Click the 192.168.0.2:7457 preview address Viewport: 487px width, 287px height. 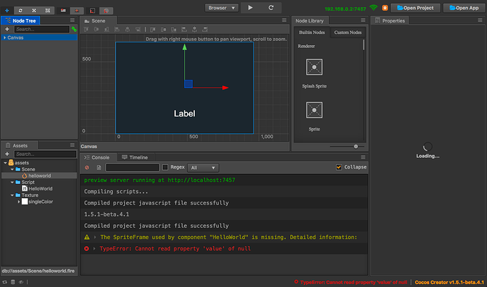[x=345, y=9]
